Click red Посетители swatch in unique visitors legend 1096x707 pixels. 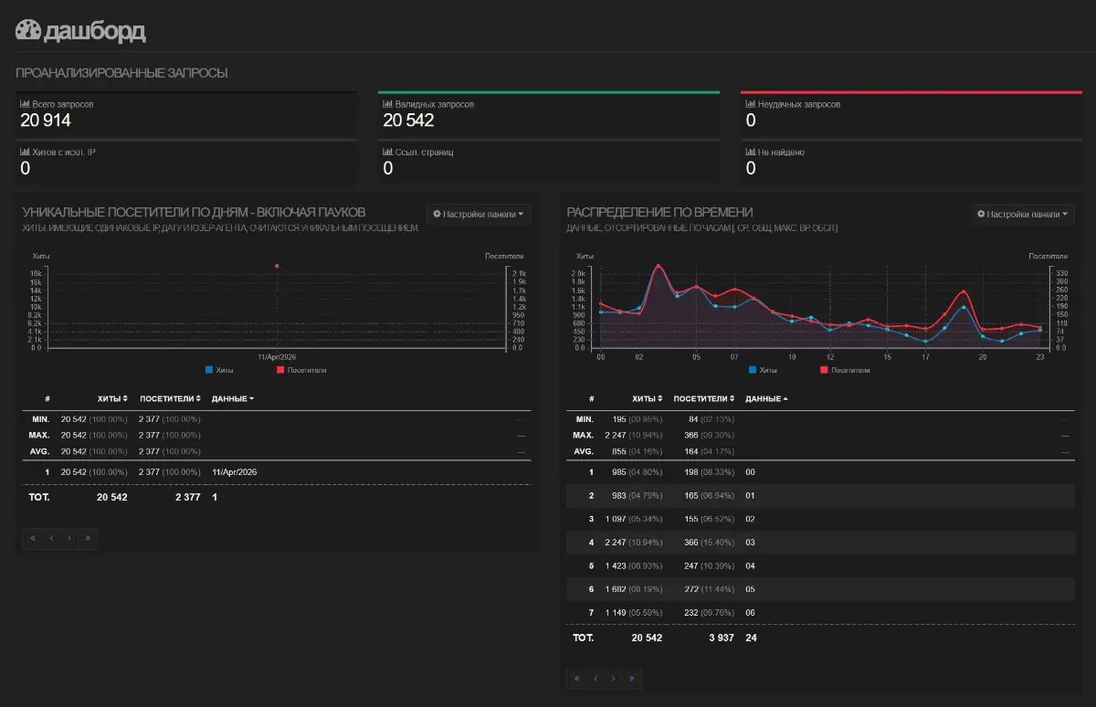point(279,370)
